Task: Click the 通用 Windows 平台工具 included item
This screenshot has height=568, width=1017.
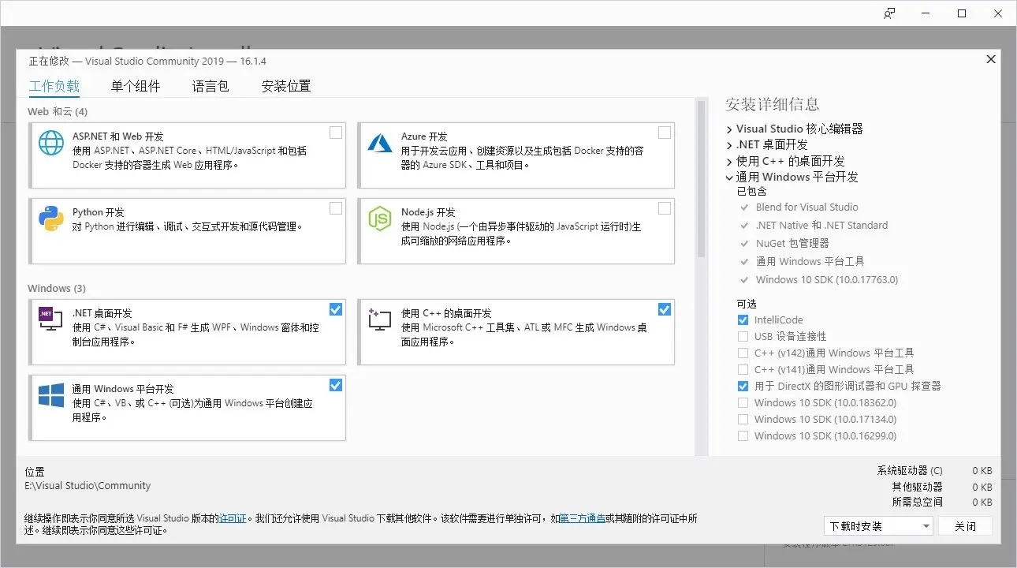Action: [x=810, y=262]
